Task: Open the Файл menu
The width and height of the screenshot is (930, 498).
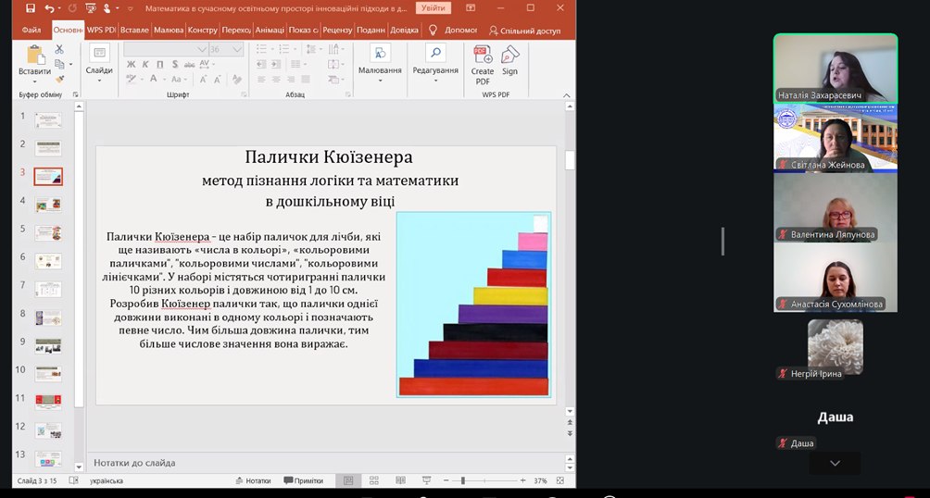Action: pyautogui.click(x=31, y=30)
